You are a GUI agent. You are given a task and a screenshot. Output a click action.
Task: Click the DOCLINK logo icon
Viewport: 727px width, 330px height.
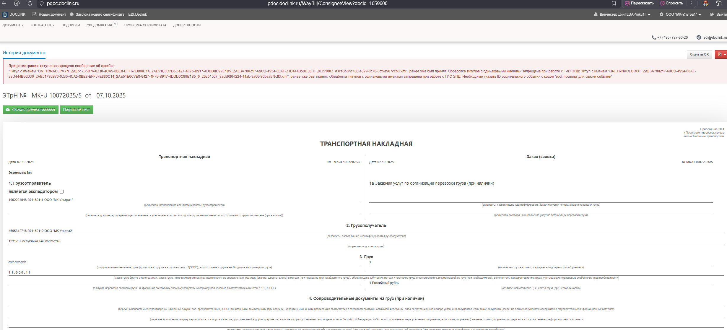(x=5, y=14)
